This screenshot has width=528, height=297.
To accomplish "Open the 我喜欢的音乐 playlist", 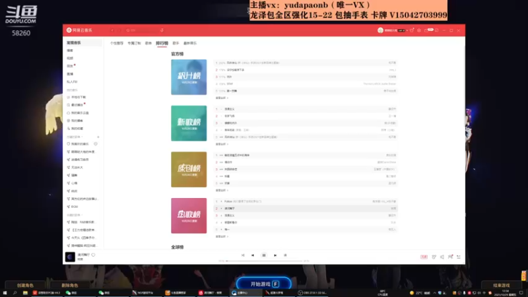I will coord(79,144).
